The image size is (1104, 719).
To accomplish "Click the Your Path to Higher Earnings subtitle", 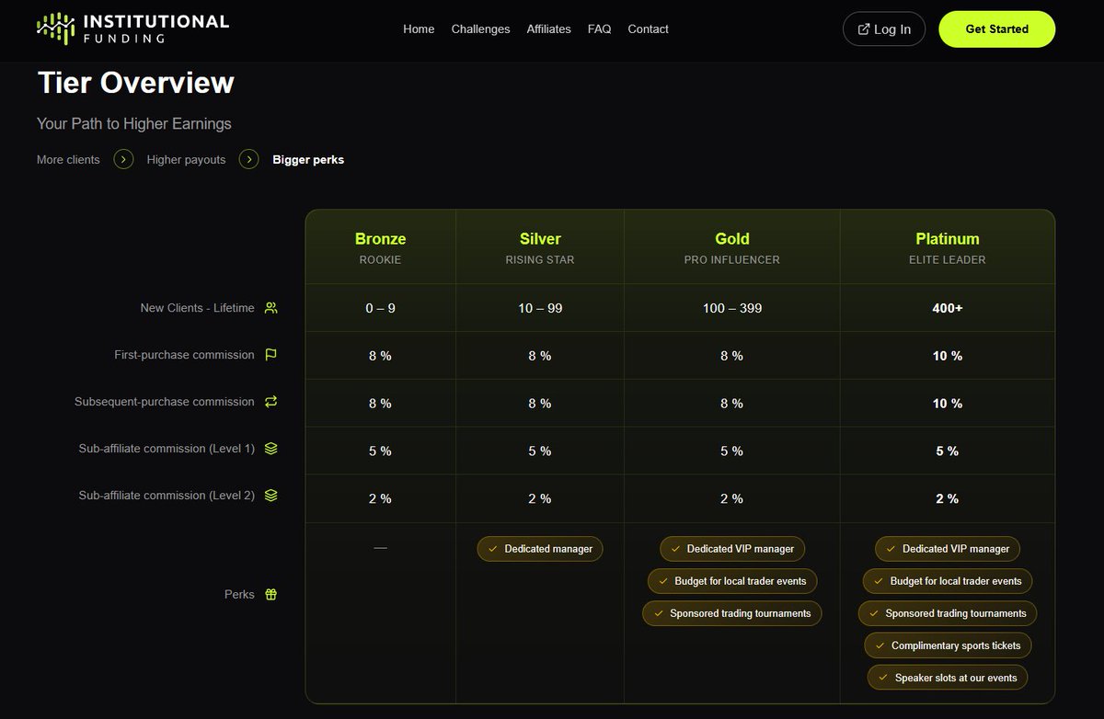I will pos(134,123).
